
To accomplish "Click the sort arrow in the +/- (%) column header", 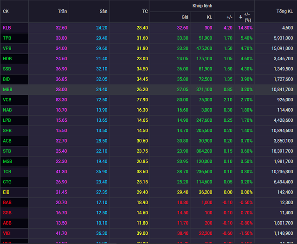I will 240,17.
